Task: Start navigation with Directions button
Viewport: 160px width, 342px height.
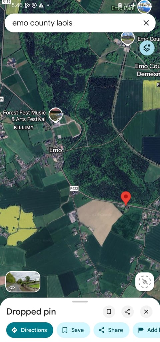Action: (30, 330)
